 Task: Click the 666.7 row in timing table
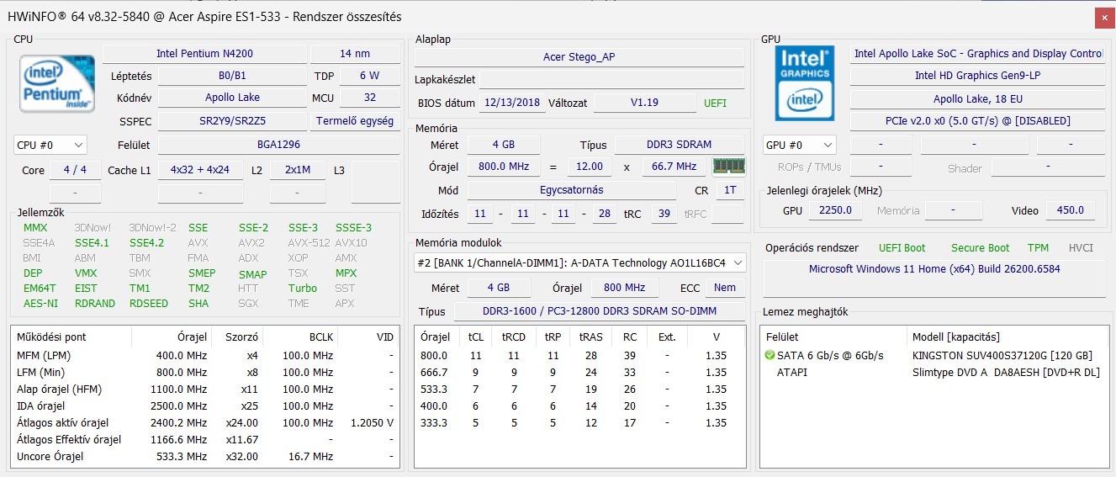579,372
